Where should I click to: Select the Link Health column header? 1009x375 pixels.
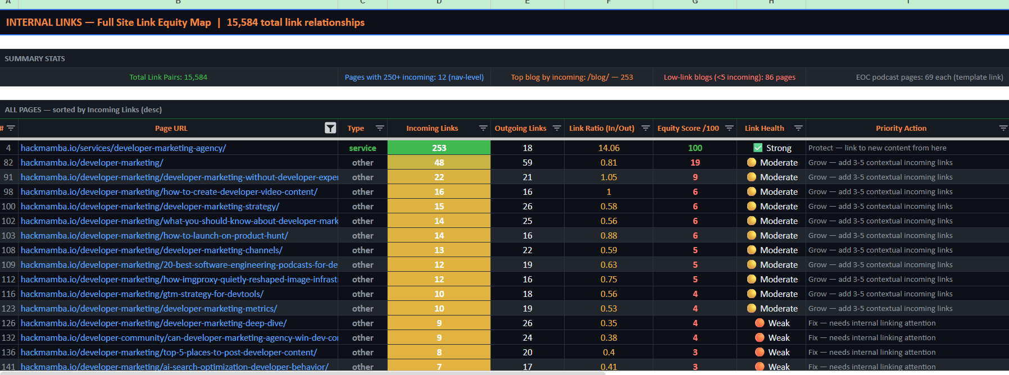click(x=771, y=128)
